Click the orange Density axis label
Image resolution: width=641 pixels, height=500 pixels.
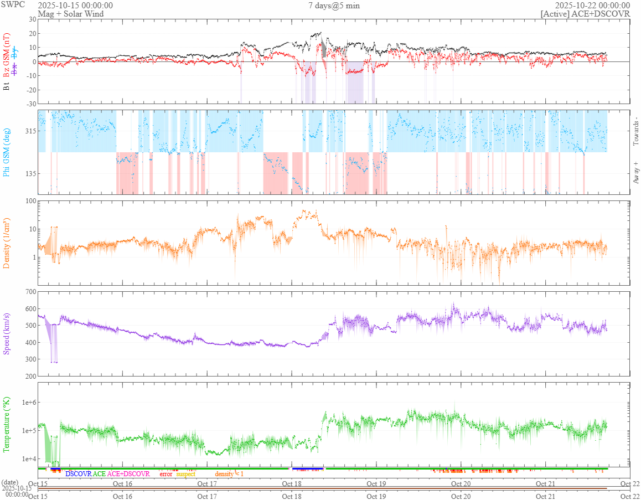tap(7, 244)
